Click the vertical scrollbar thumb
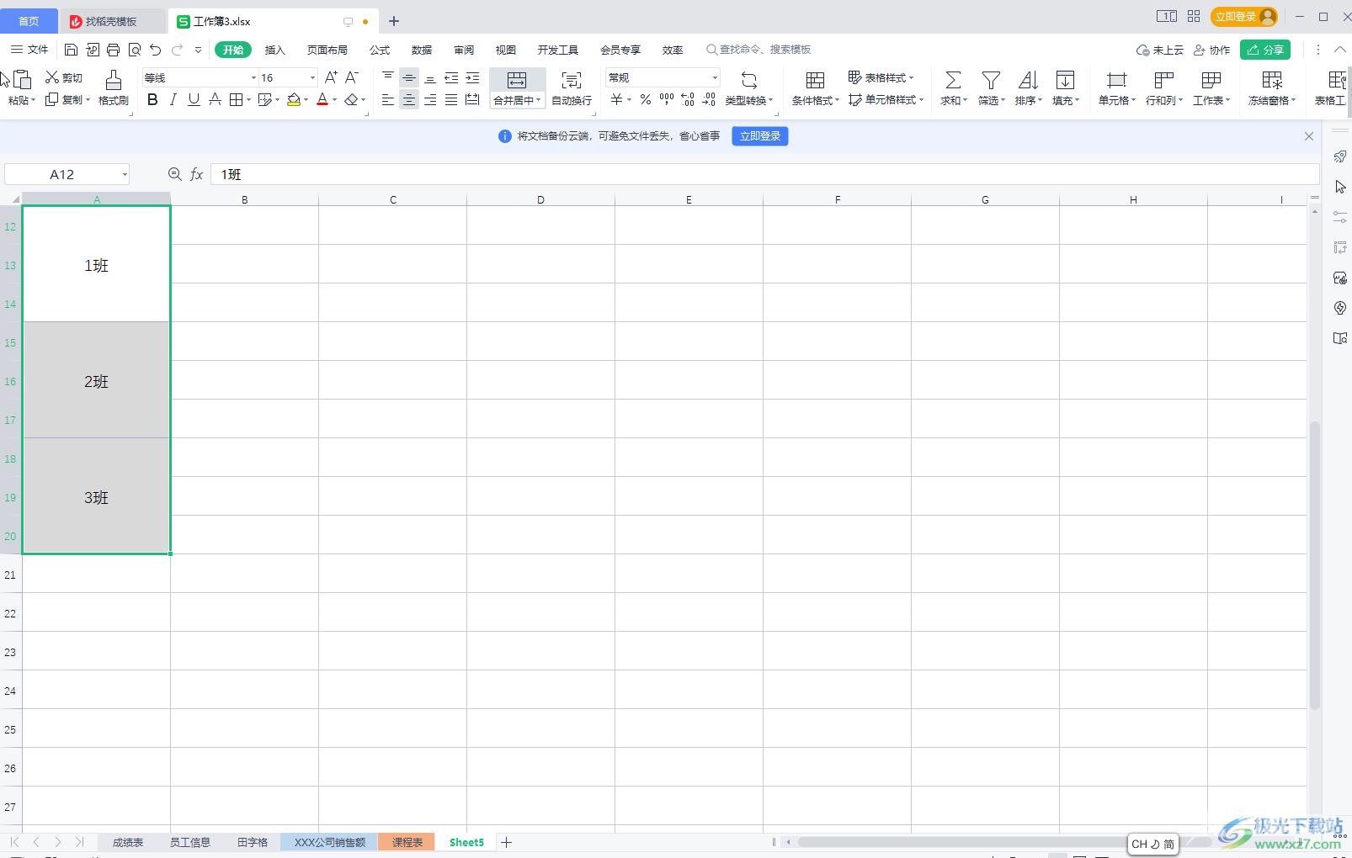This screenshot has width=1352, height=858. tap(1314, 565)
